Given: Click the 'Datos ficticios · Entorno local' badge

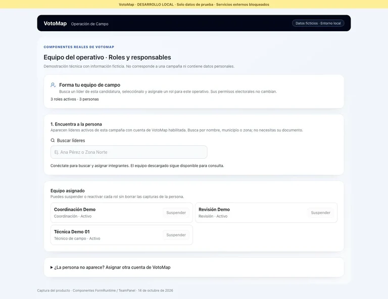Looking at the screenshot, I should (x=318, y=23).
